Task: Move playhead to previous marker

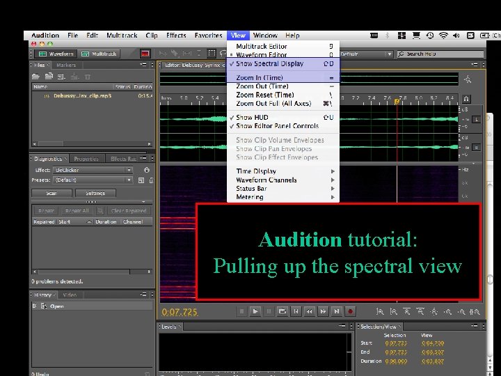Action: [296, 311]
